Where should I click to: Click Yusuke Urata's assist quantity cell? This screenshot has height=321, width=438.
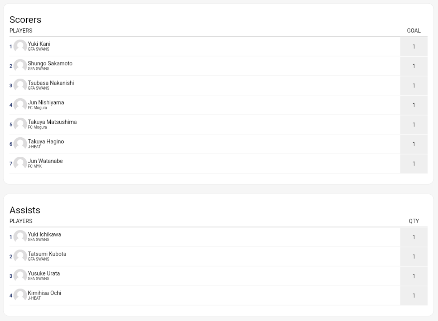point(414,276)
